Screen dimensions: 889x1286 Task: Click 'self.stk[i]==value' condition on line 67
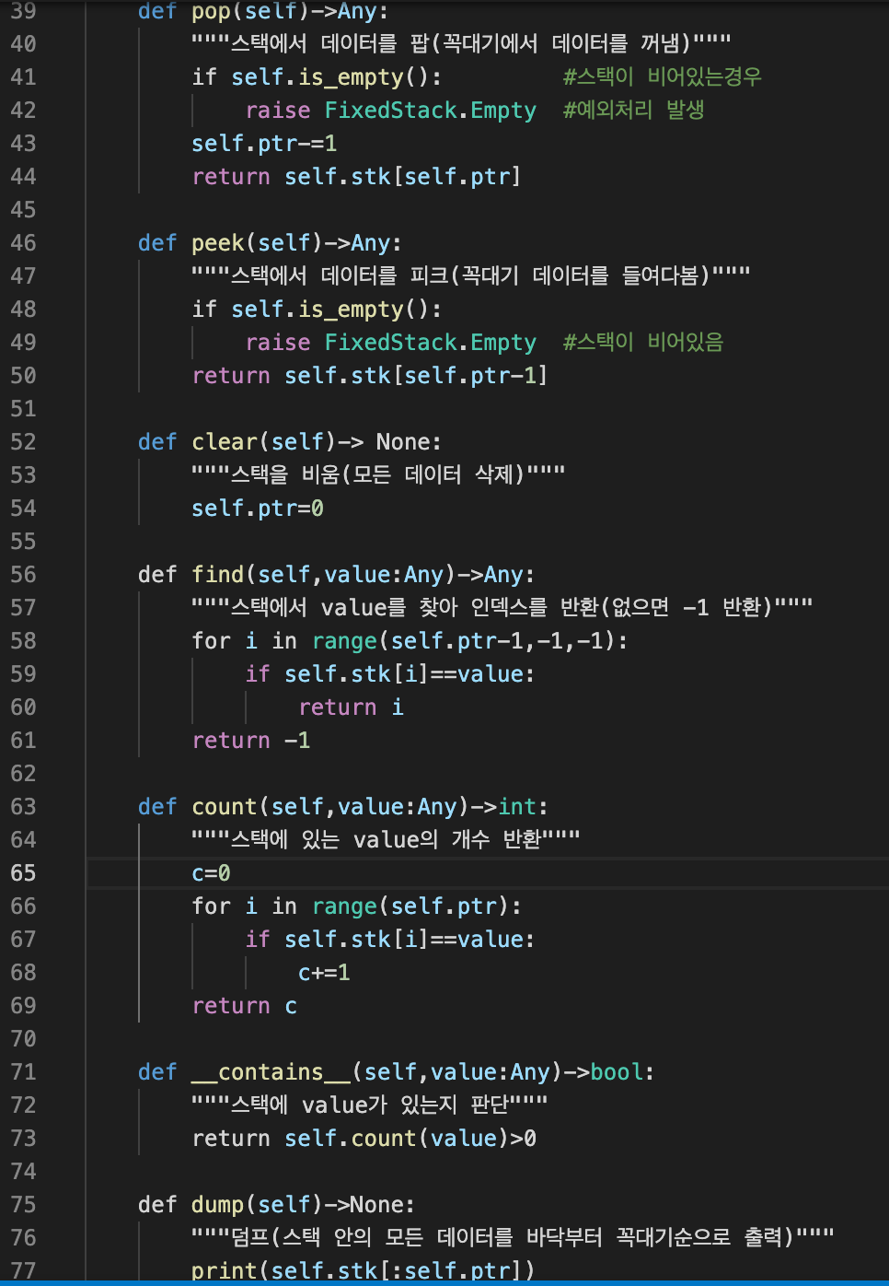[x=404, y=940]
